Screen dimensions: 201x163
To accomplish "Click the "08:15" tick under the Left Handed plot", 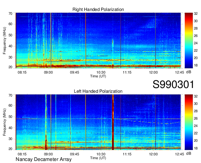I will click(22, 154).
